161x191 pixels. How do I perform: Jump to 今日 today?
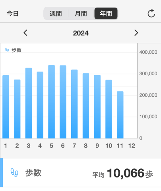click(13, 14)
